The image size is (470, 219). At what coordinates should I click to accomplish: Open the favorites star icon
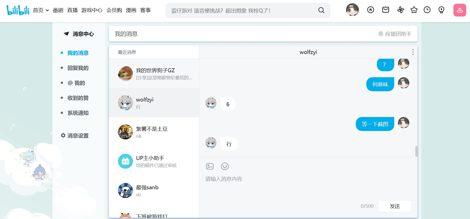pyautogui.click(x=414, y=10)
